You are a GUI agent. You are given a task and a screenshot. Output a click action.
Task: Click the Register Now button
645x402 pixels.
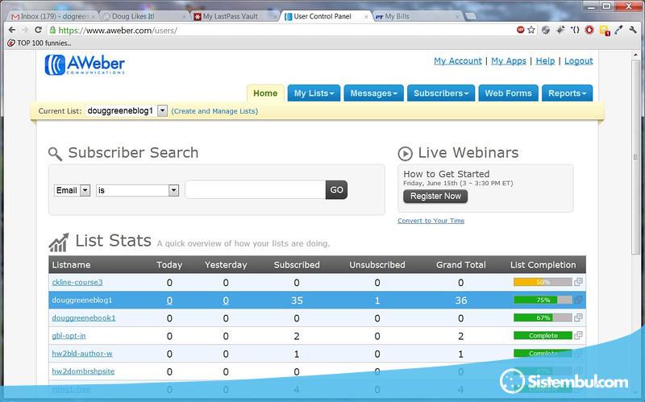point(435,196)
